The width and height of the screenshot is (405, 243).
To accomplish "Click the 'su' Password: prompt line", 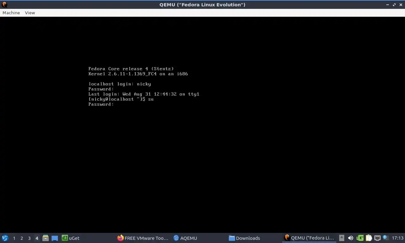I will tap(101, 104).
